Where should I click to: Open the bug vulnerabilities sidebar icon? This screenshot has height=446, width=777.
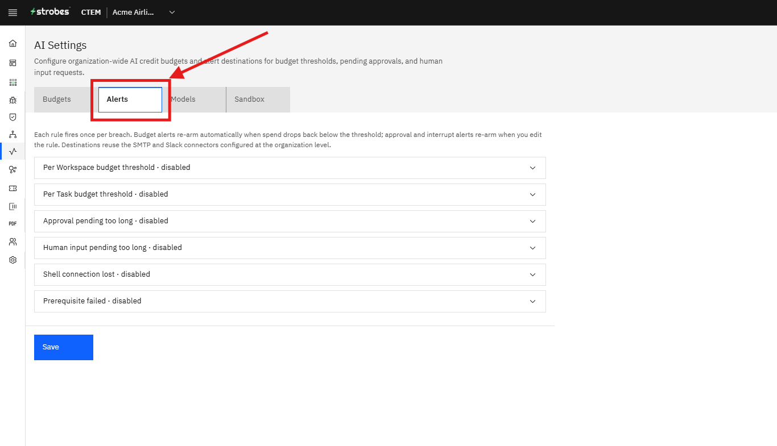[x=13, y=100]
